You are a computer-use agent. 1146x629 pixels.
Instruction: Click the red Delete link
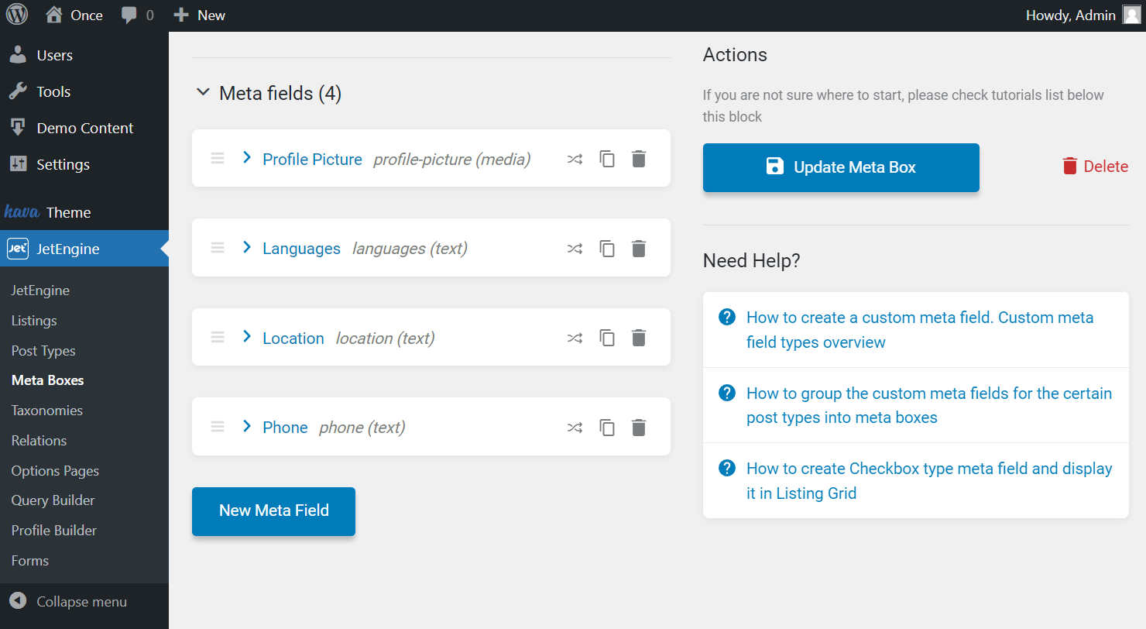[1095, 166]
